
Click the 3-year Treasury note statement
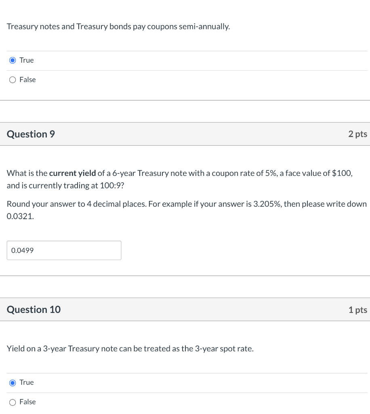tap(130, 349)
